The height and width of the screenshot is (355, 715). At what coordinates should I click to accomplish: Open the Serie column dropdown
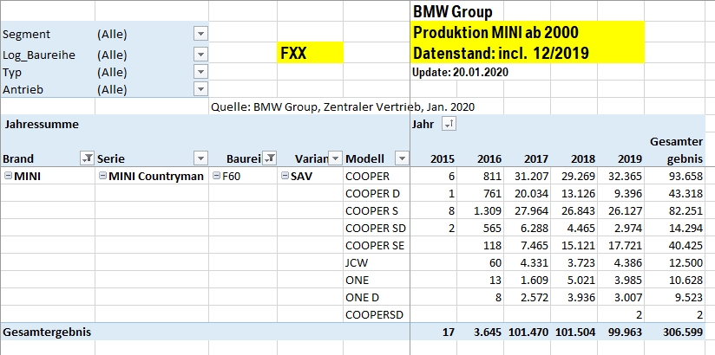[x=200, y=158]
